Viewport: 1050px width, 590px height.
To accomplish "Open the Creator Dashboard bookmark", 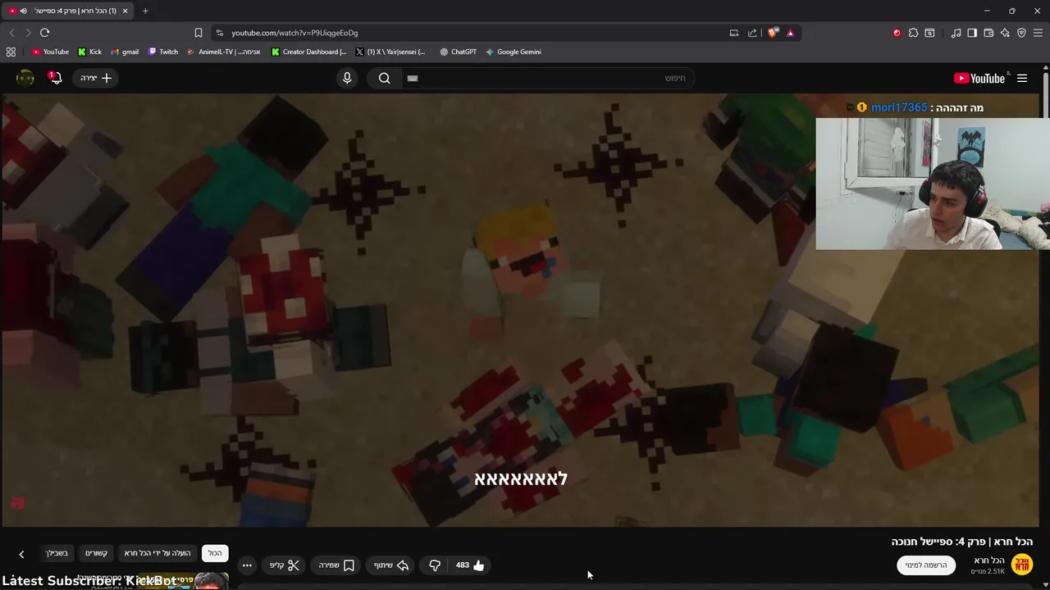I will [x=309, y=52].
